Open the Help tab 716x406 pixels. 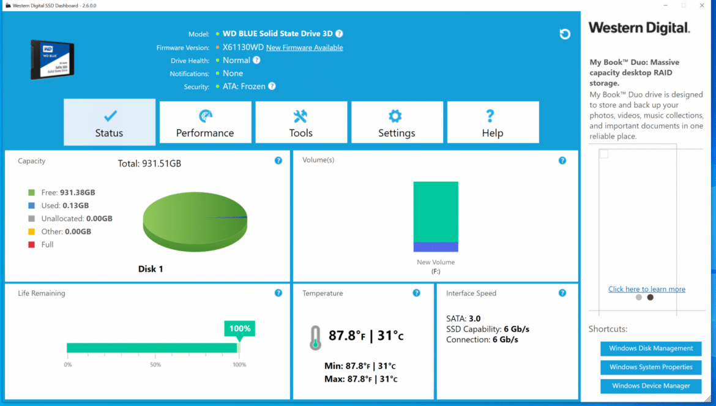point(493,122)
